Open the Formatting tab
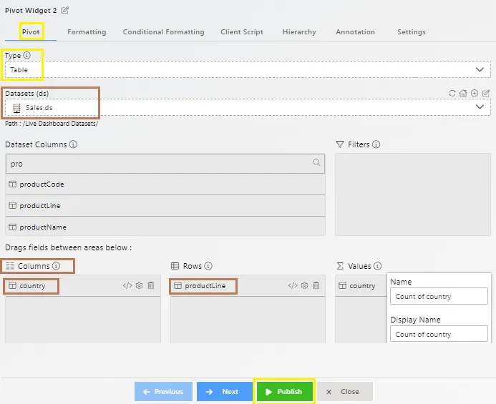The width and height of the screenshot is (496, 404). pyautogui.click(x=87, y=32)
